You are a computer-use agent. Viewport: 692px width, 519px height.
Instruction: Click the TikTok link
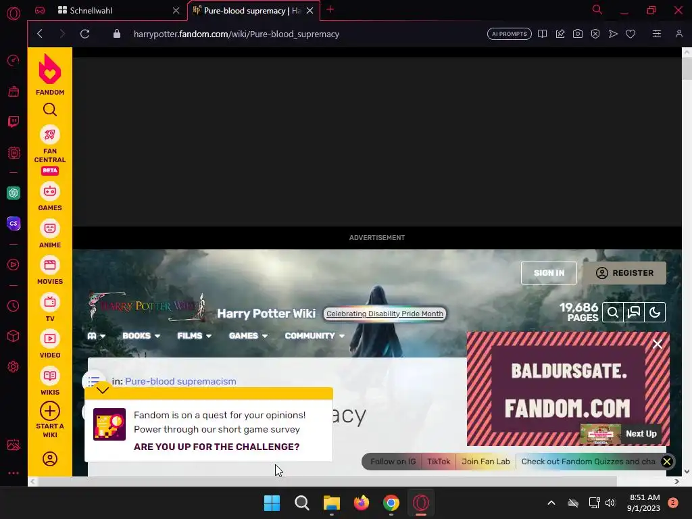pyautogui.click(x=439, y=462)
